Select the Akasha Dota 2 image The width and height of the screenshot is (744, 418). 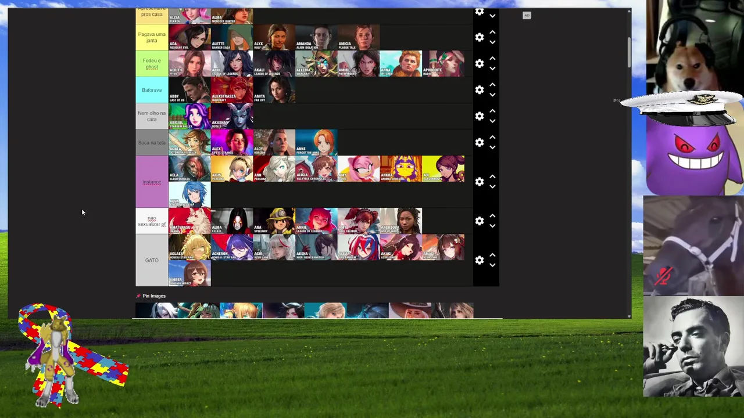pos(232,116)
